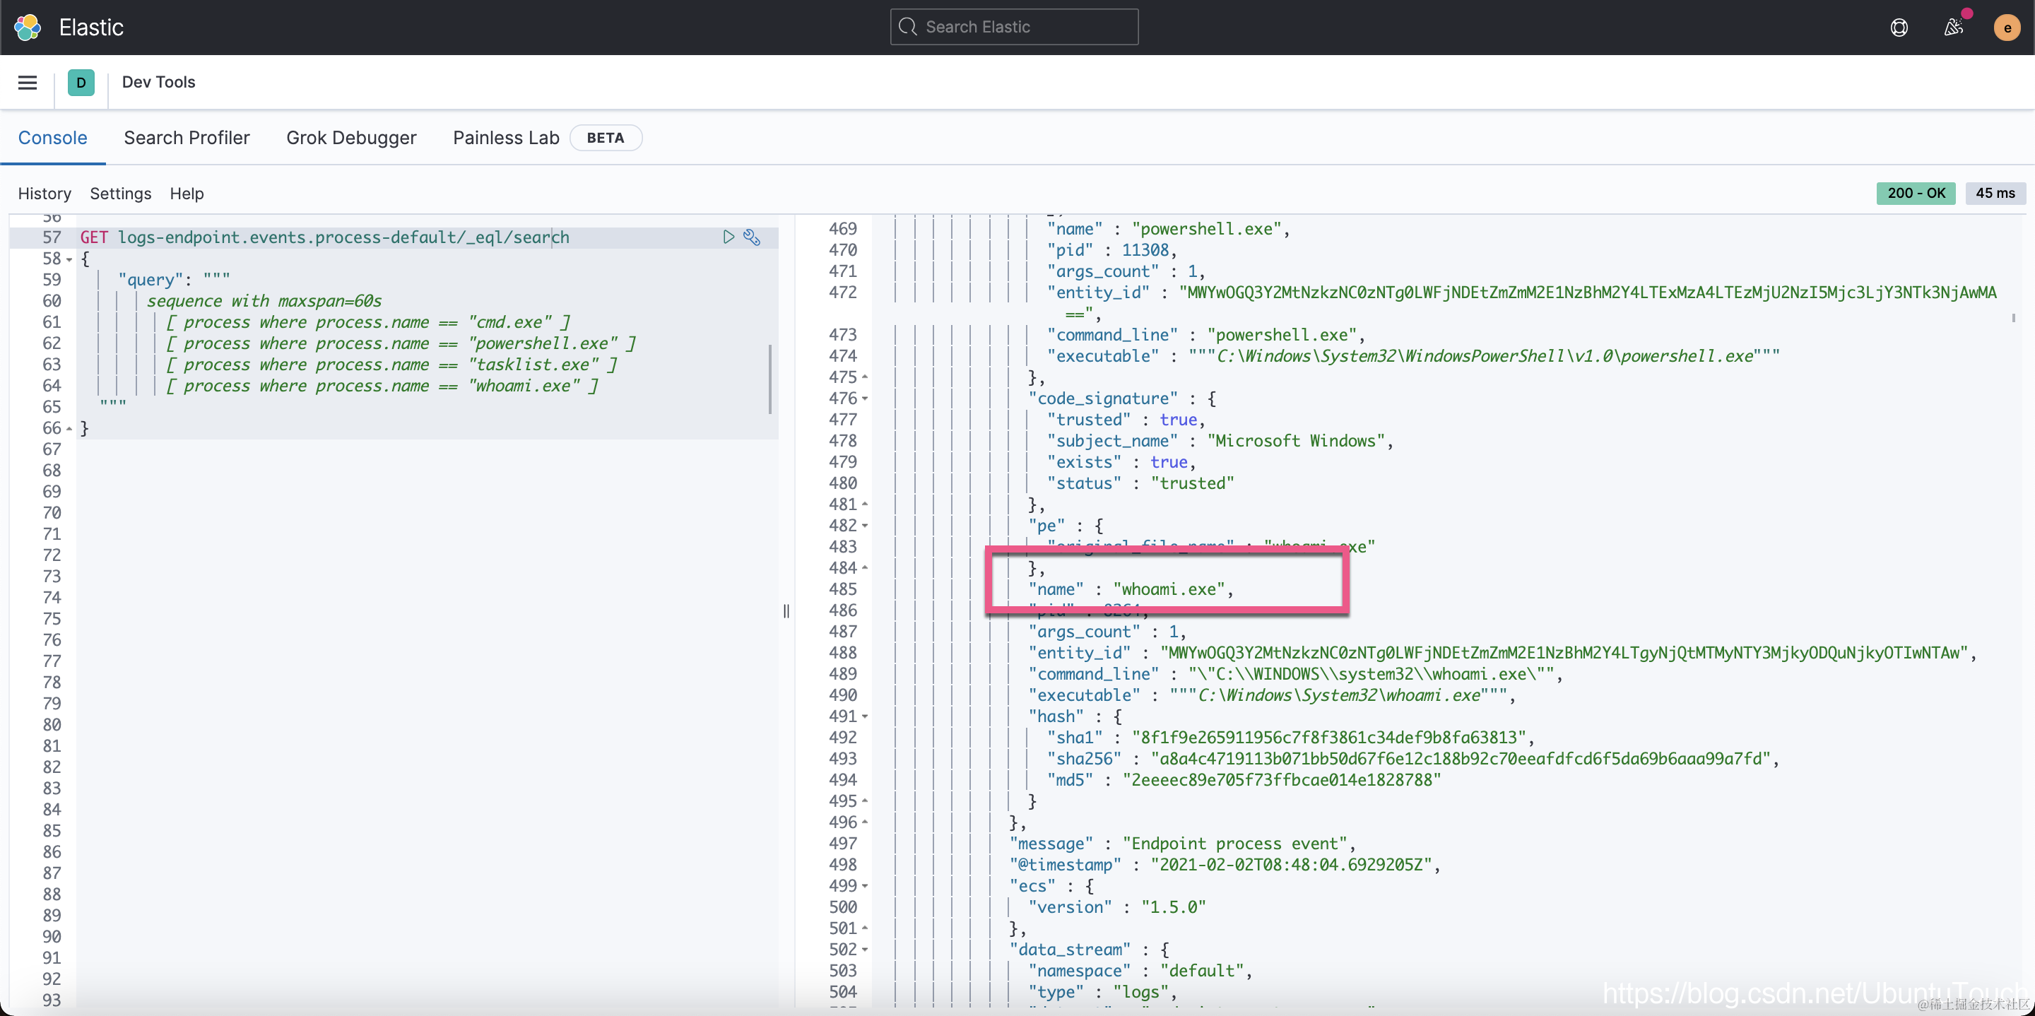
Task: Open the hamburger navigation menu
Action: (x=28, y=82)
